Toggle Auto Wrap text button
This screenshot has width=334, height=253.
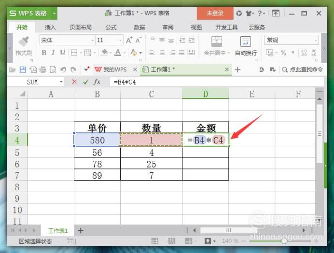[x=246, y=46]
